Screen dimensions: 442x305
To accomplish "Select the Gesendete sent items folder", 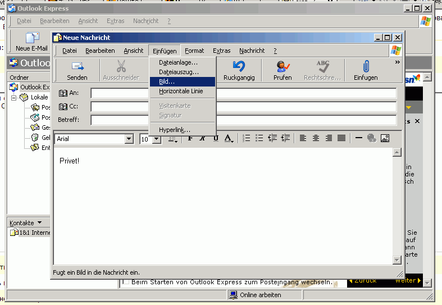I will (x=40, y=128).
